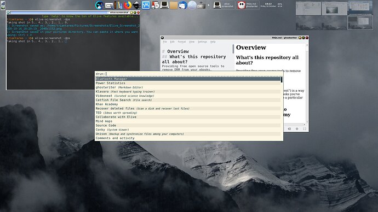Open the Edit menu in ghostwriter
This screenshot has height=212, width=378.
click(172, 42)
